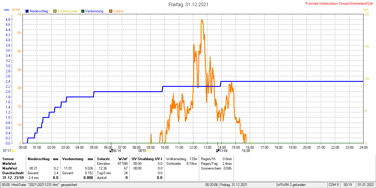Click the 12:00 time axis label
Viewport: 376px width, 188px height.
click(x=193, y=147)
